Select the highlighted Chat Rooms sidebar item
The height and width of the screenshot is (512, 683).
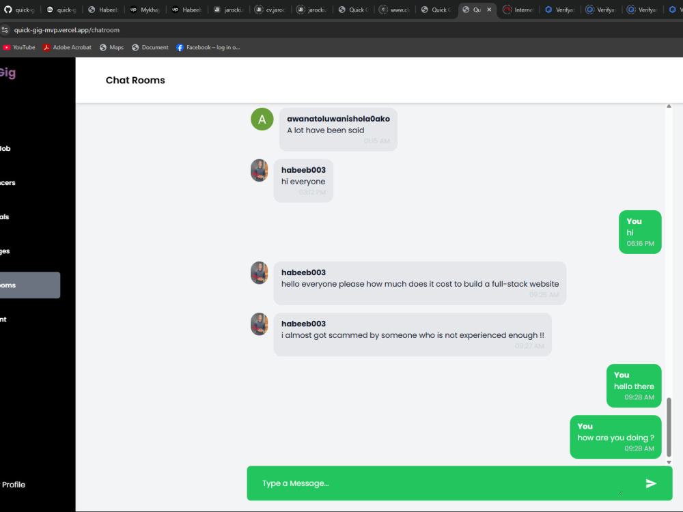click(29, 285)
